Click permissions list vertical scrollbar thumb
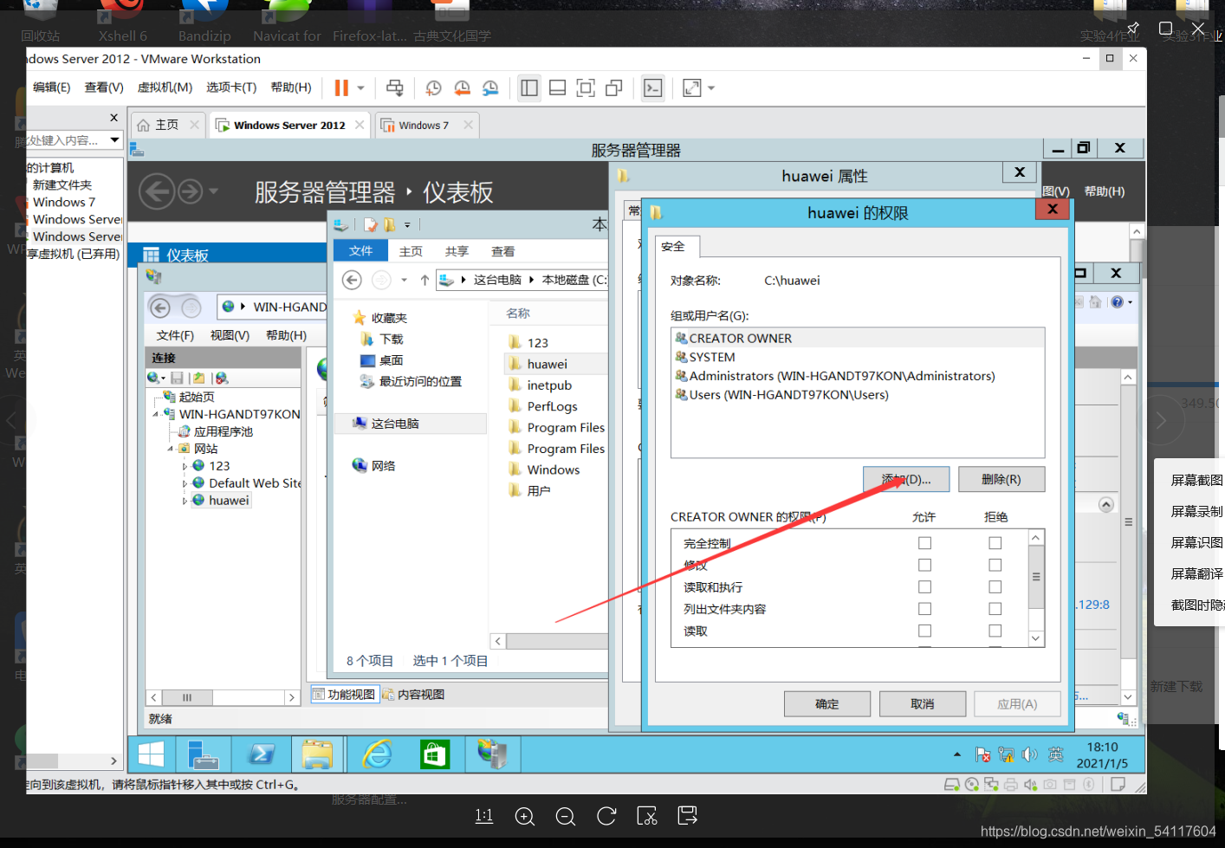1225x848 pixels. [1036, 578]
